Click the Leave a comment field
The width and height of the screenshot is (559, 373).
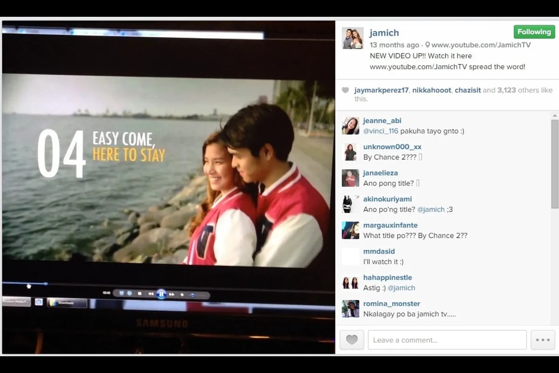click(447, 340)
